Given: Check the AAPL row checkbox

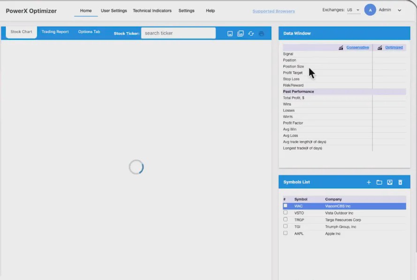Looking at the screenshot, I should pos(285,233).
